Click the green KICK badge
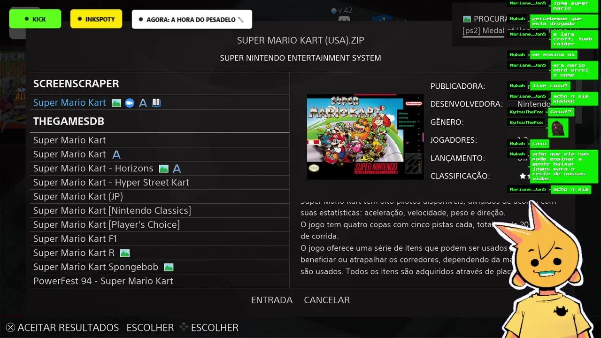 pos(35,19)
